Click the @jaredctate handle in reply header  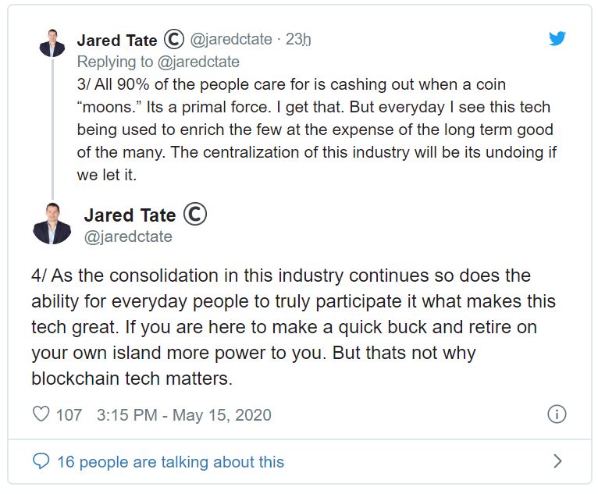[x=231, y=39]
